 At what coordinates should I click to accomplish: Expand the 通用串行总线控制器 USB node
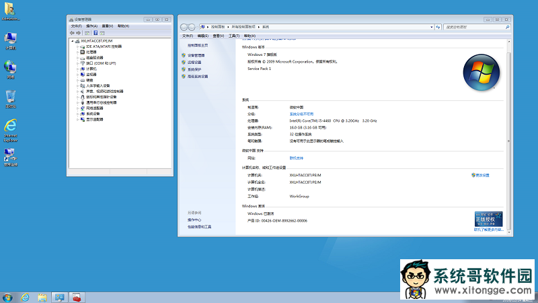77,102
